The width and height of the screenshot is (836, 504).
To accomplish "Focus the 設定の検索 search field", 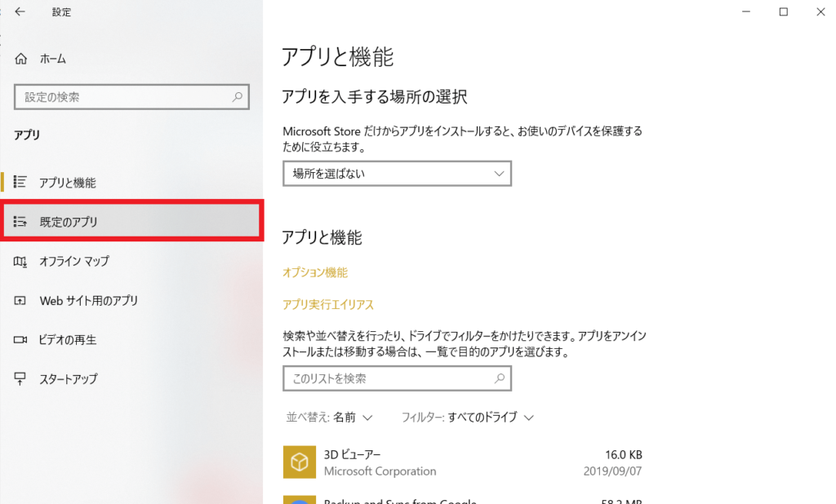I will 122,97.
